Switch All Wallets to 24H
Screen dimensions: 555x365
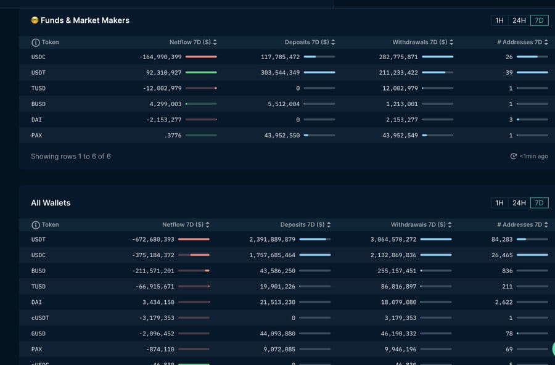(519, 203)
